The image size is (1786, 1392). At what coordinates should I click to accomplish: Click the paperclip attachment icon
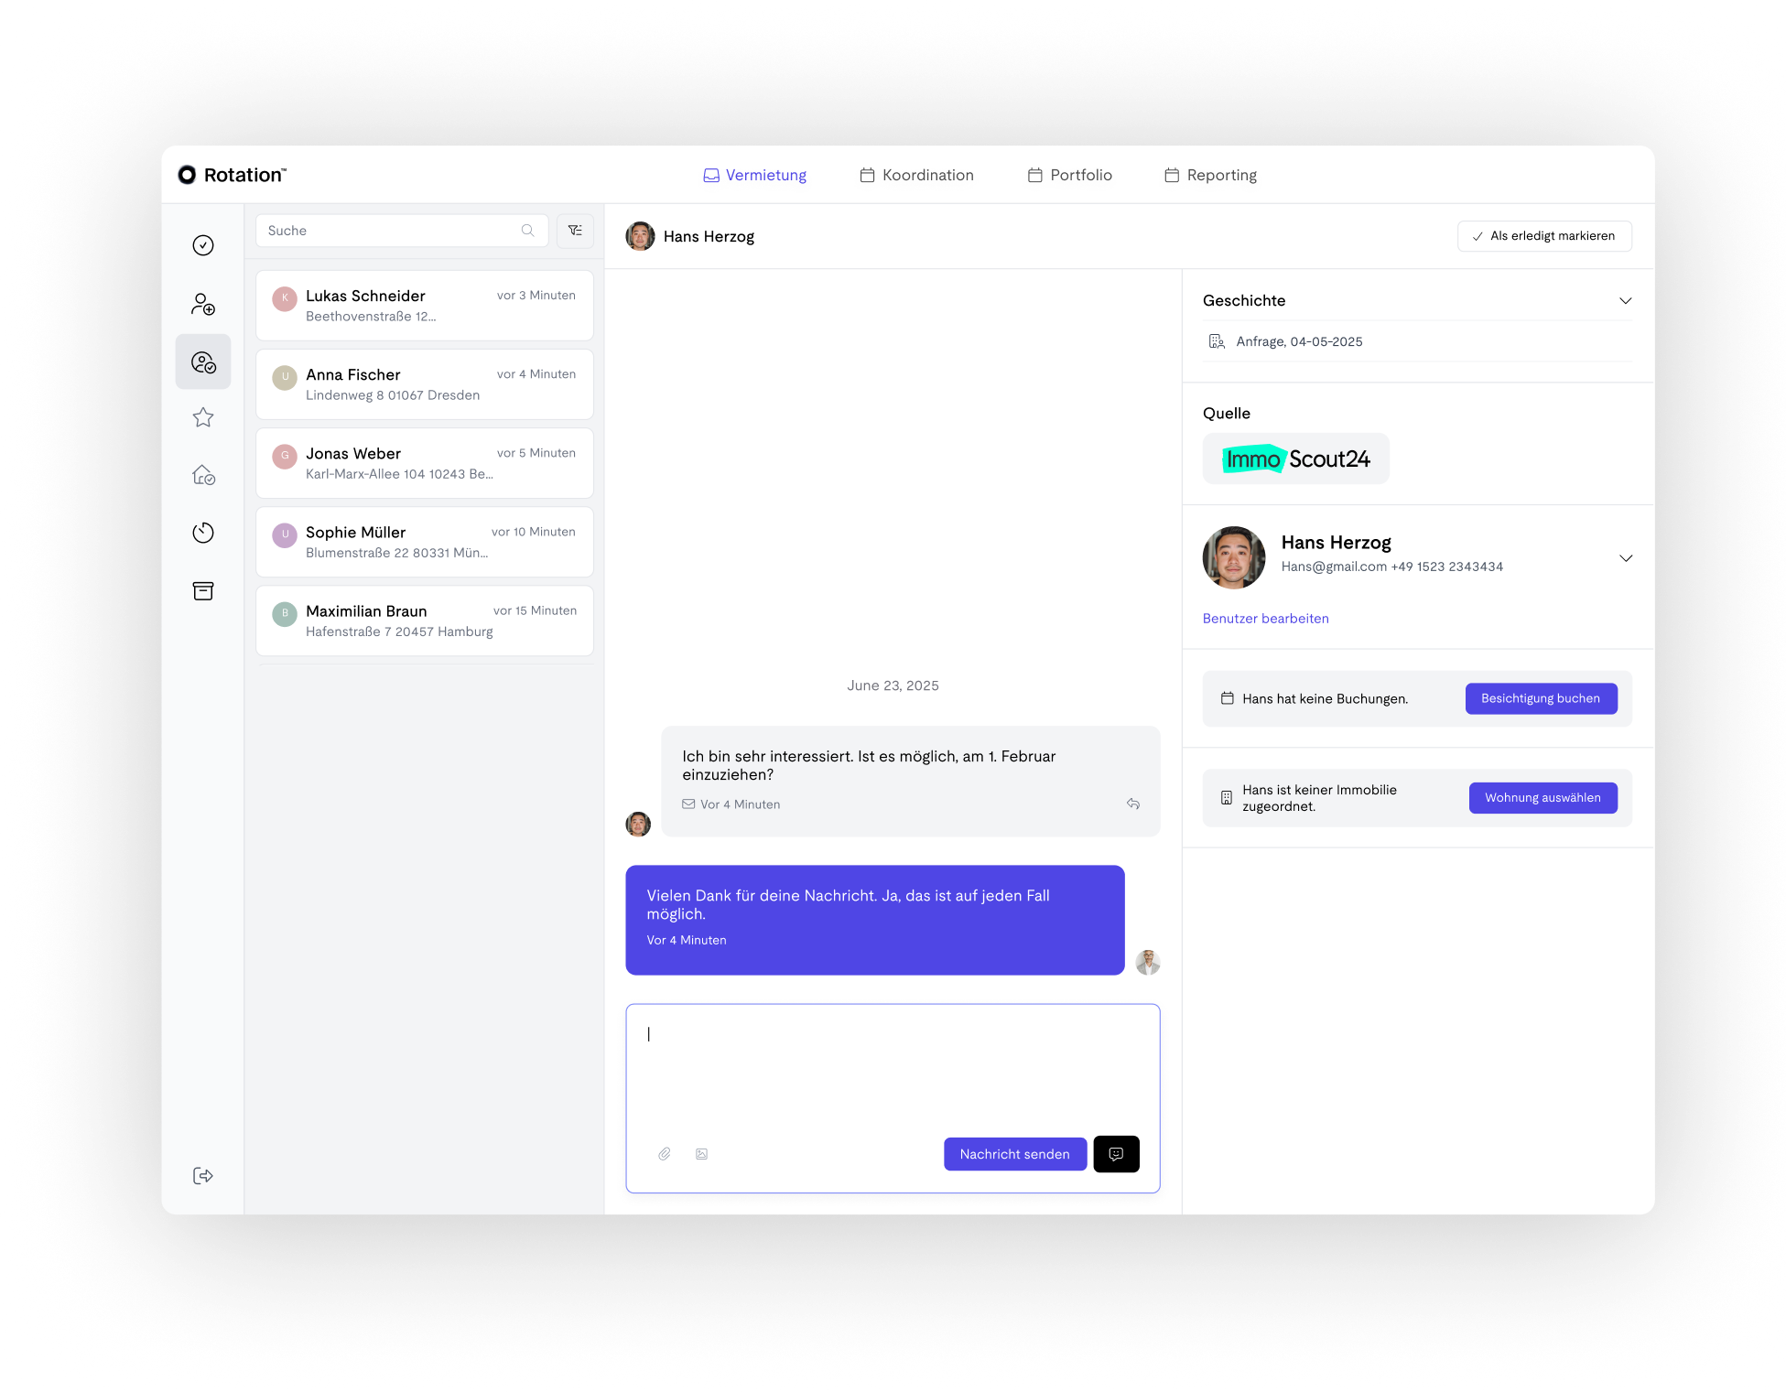pyautogui.click(x=665, y=1154)
